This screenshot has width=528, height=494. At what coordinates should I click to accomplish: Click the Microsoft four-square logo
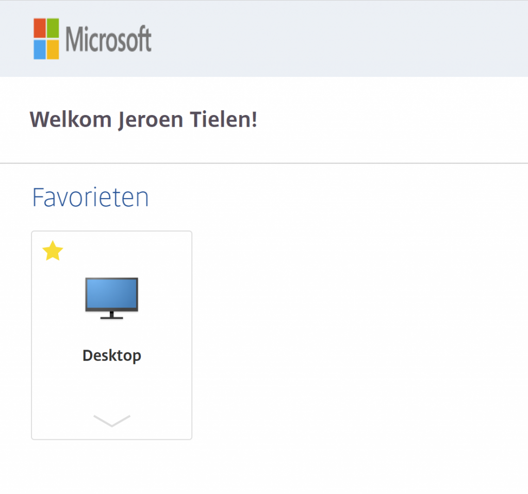click(46, 39)
